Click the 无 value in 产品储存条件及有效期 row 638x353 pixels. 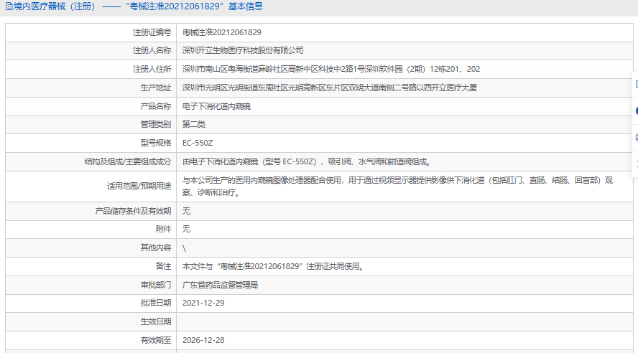pyautogui.click(x=186, y=211)
